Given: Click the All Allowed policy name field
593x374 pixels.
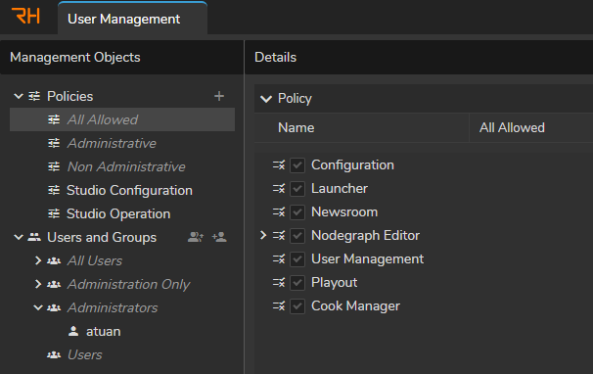Looking at the screenshot, I should coord(531,127).
